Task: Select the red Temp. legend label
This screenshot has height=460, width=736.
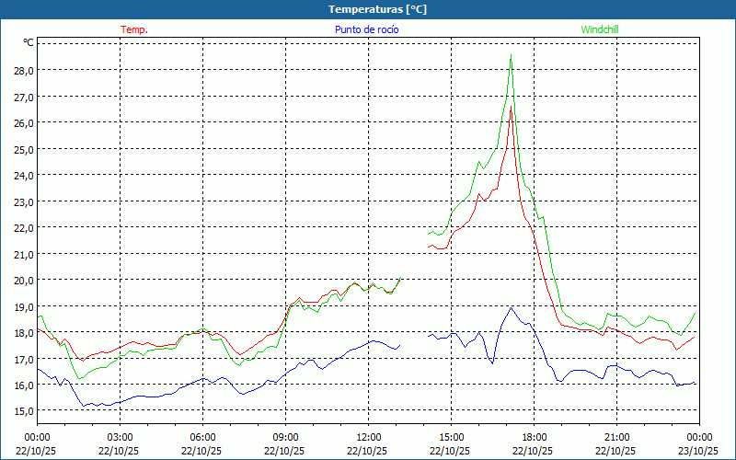Action: point(134,29)
